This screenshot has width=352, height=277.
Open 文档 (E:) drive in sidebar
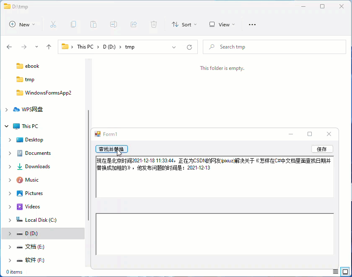pos(34,247)
